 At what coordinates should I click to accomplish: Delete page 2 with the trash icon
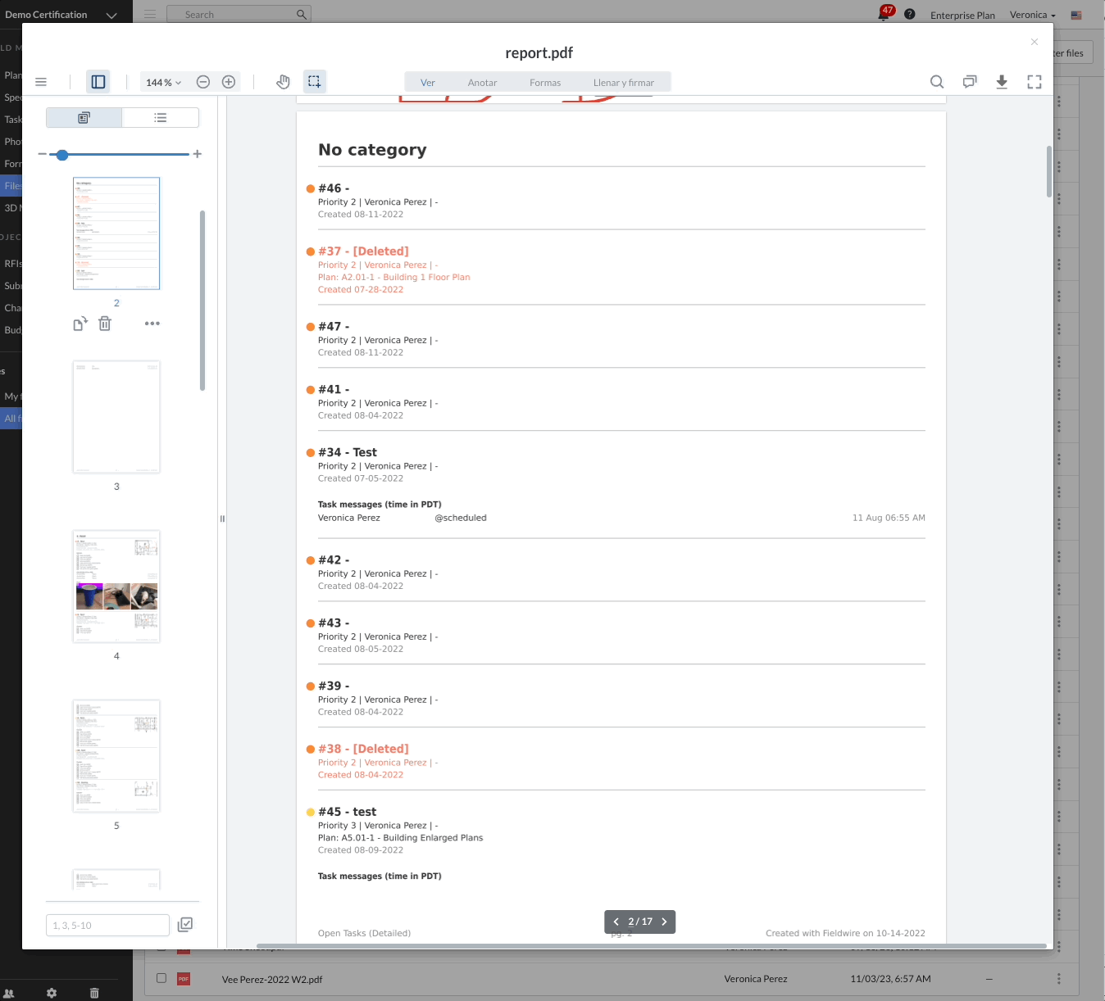point(105,324)
